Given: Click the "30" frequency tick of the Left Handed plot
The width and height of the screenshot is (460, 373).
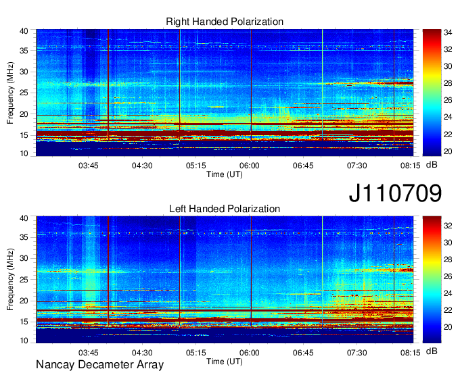Looking at the screenshot, I should point(24,258).
